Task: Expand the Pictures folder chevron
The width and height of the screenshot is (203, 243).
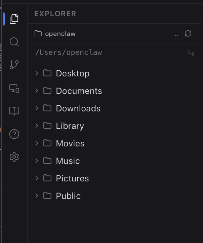Action: point(37,178)
